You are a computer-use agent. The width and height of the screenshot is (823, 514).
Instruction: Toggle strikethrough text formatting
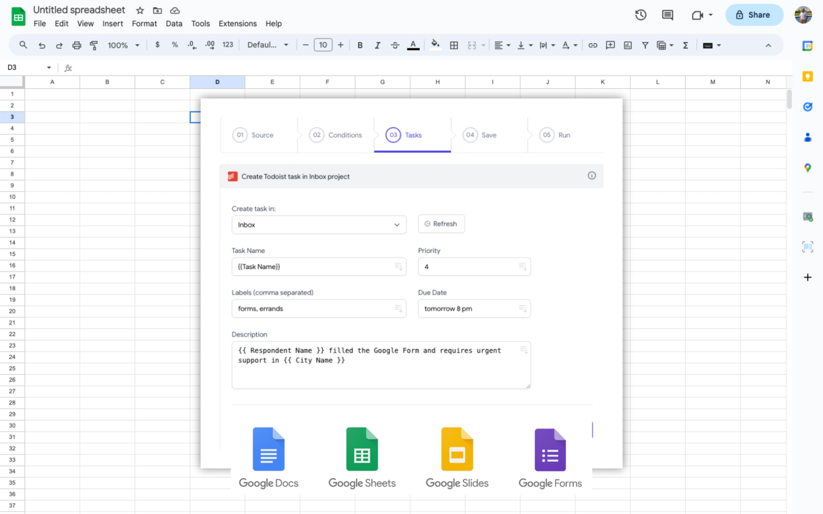pos(395,45)
